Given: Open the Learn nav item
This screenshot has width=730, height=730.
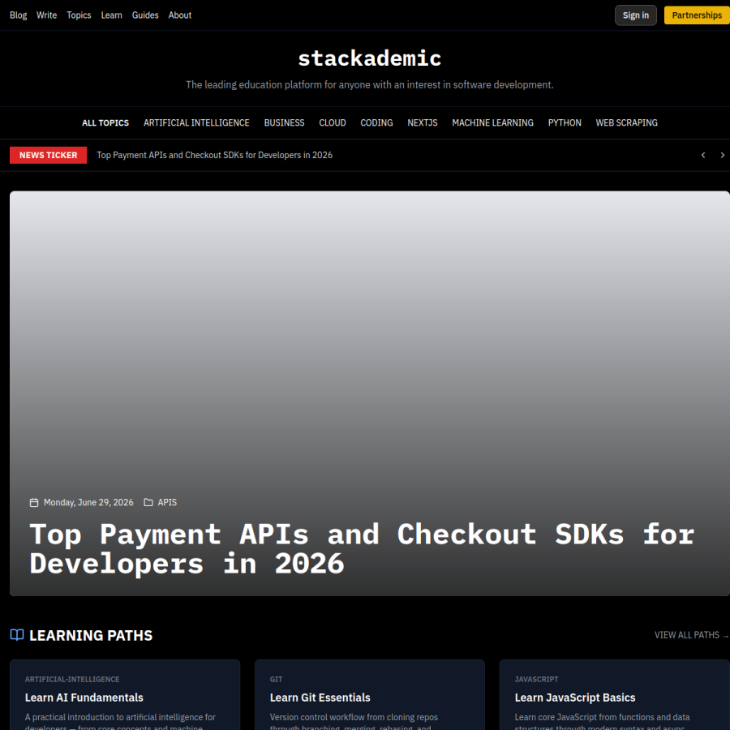Looking at the screenshot, I should point(112,15).
